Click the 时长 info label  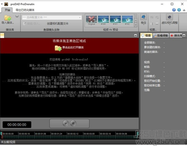(x=147, y=71)
